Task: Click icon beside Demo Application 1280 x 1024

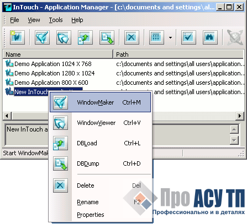Action: pos(9,73)
